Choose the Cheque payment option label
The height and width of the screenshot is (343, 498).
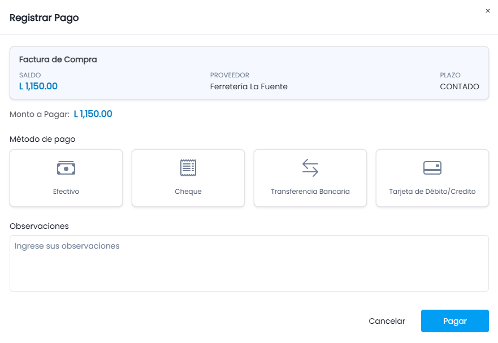coord(188,192)
